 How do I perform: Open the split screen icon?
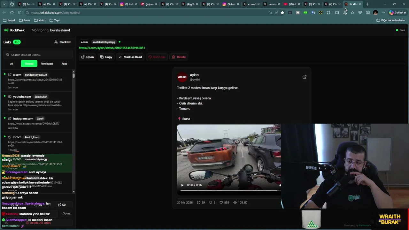click(337, 12)
